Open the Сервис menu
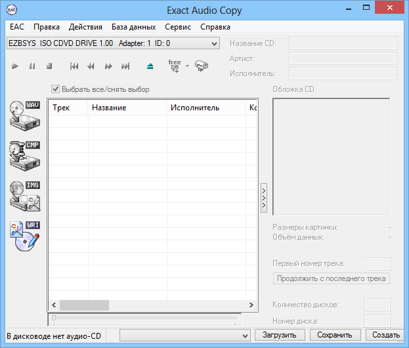Viewport: 409px width, 348px height. tap(178, 27)
